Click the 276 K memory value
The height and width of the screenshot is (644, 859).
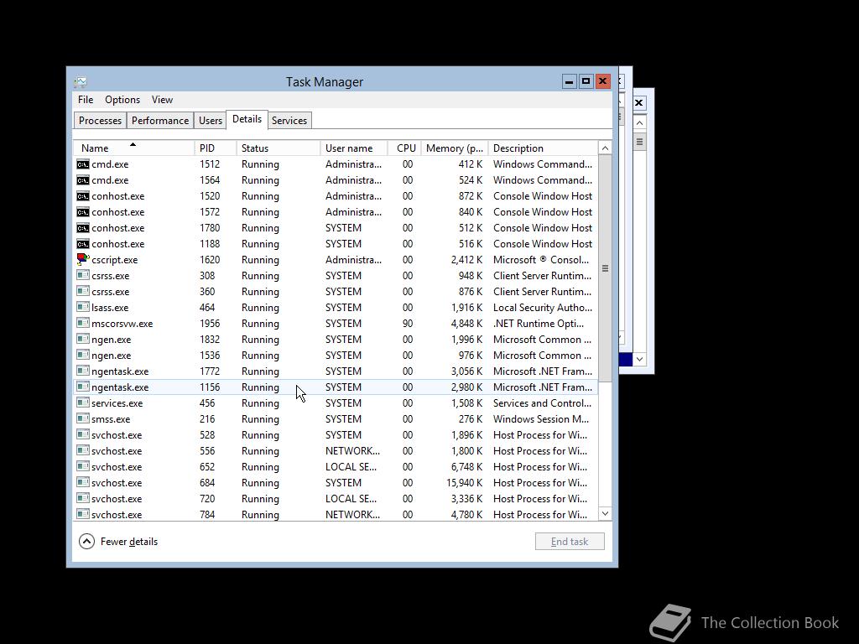pyautogui.click(x=471, y=419)
